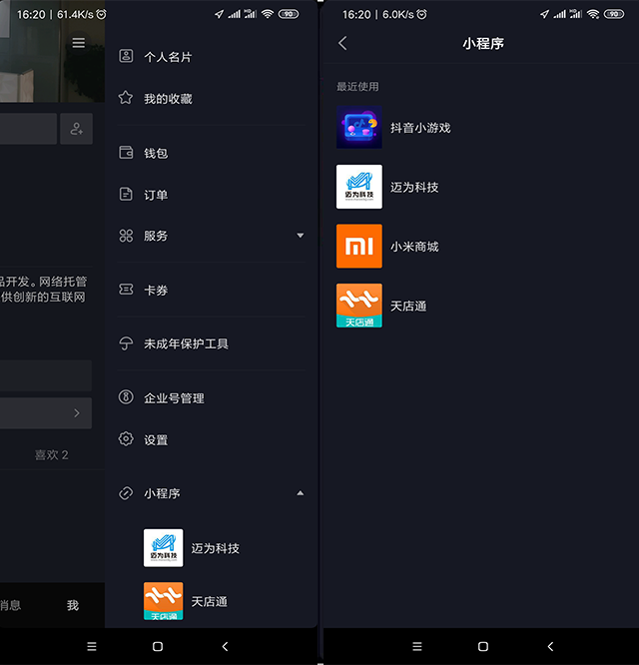The width and height of the screenshot is (639, 665).
Task: Open the hamburger menu on profile page
Action: point(79,43)
